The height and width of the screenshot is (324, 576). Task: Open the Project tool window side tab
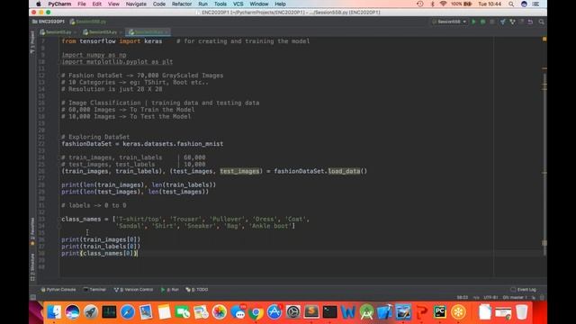click(x=32, y=42)
